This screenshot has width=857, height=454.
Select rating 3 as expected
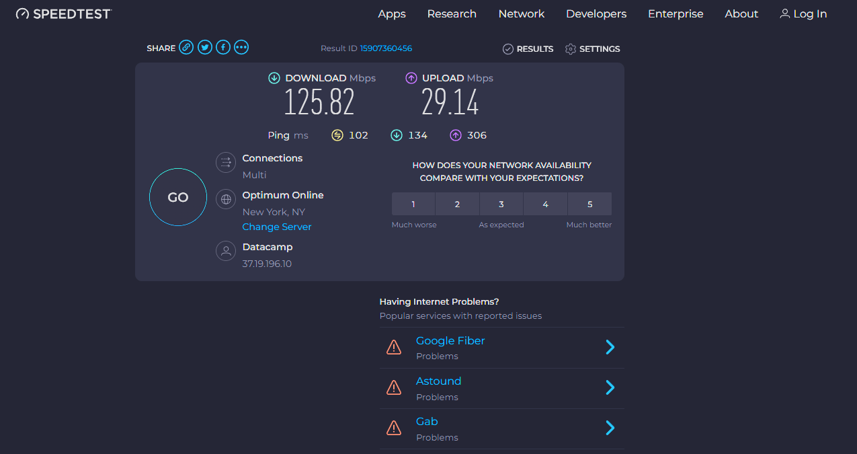click(501, 204)
